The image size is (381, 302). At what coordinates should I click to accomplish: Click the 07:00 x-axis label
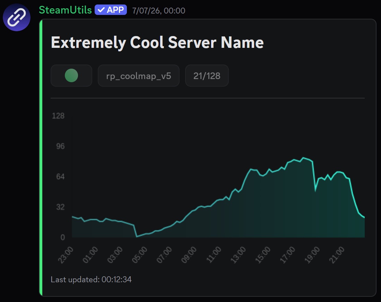point(164,255)
